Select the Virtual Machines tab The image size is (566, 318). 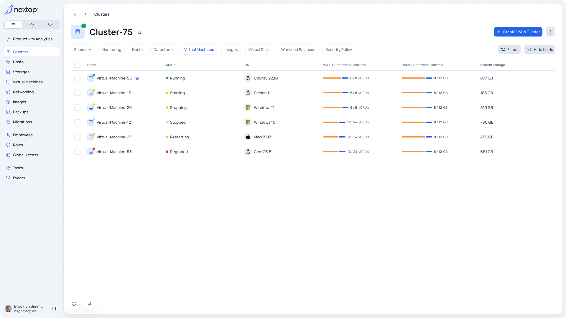[199, 49]
